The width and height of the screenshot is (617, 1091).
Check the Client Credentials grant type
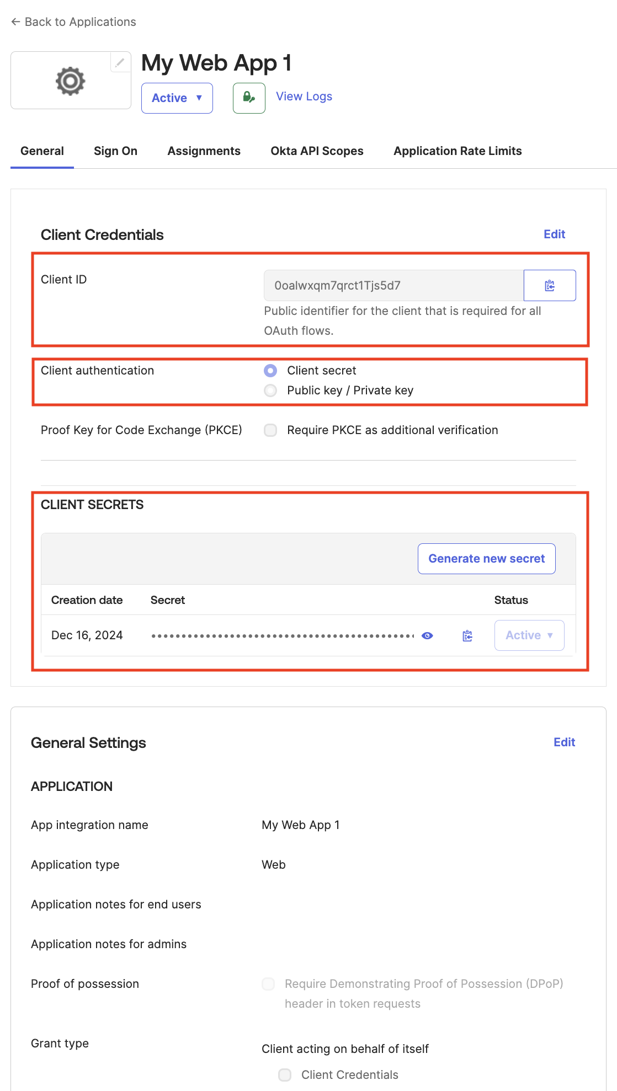285,1074
